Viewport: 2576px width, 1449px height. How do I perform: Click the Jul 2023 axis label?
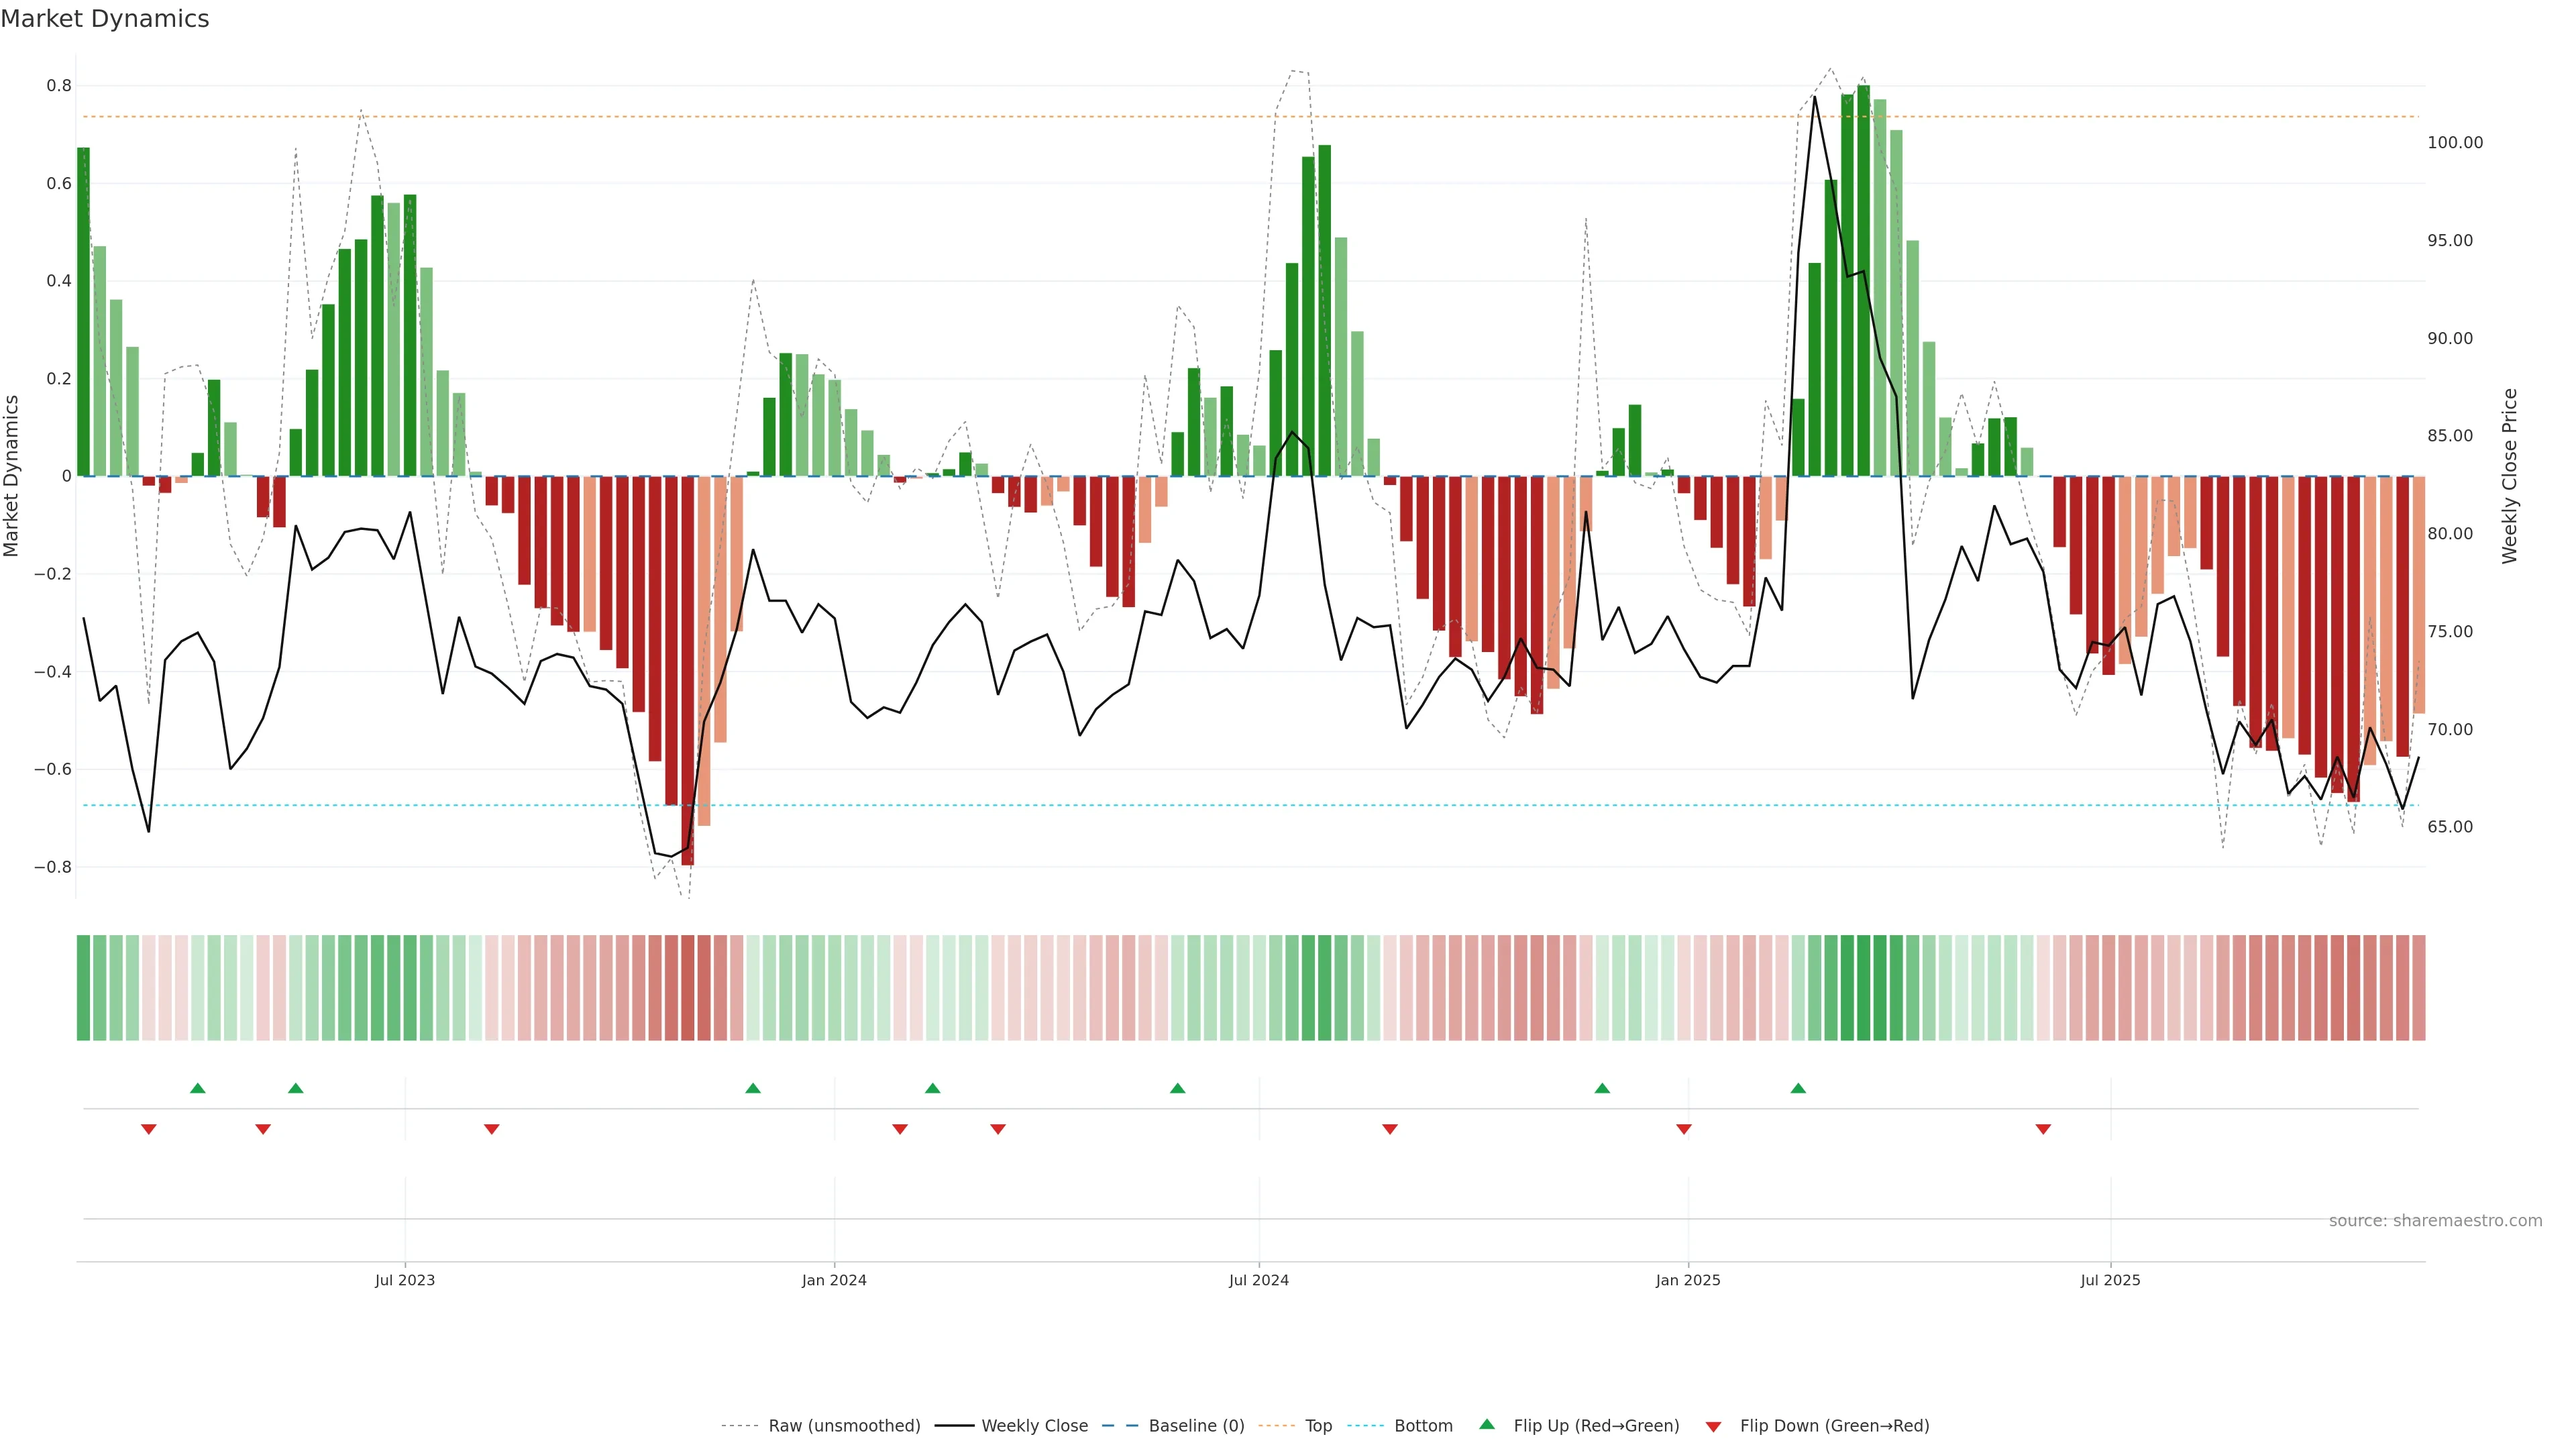click(405, 1280)
